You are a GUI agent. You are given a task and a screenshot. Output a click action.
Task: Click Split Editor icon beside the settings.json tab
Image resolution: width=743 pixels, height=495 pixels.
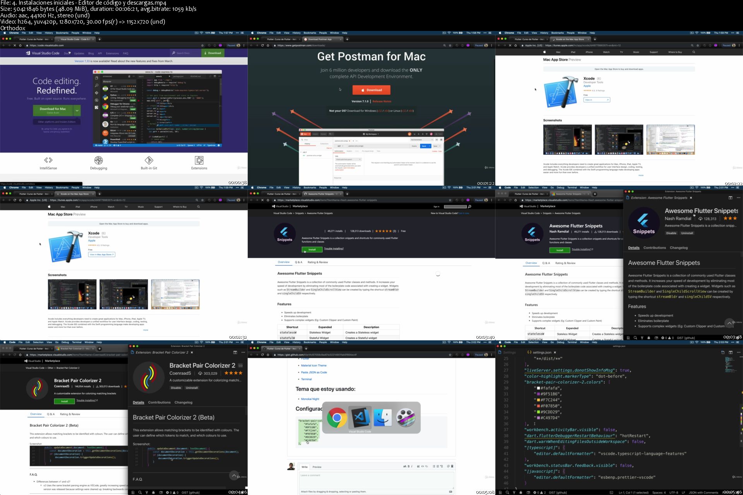731,352
